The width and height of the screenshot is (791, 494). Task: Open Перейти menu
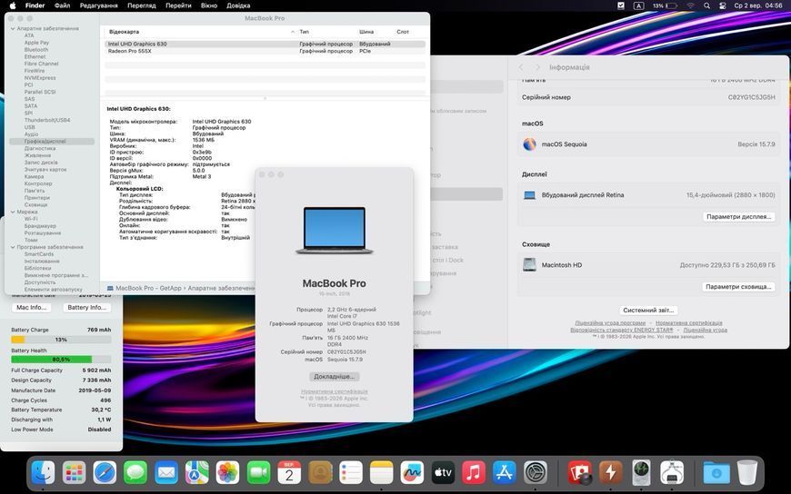[178, 5]
